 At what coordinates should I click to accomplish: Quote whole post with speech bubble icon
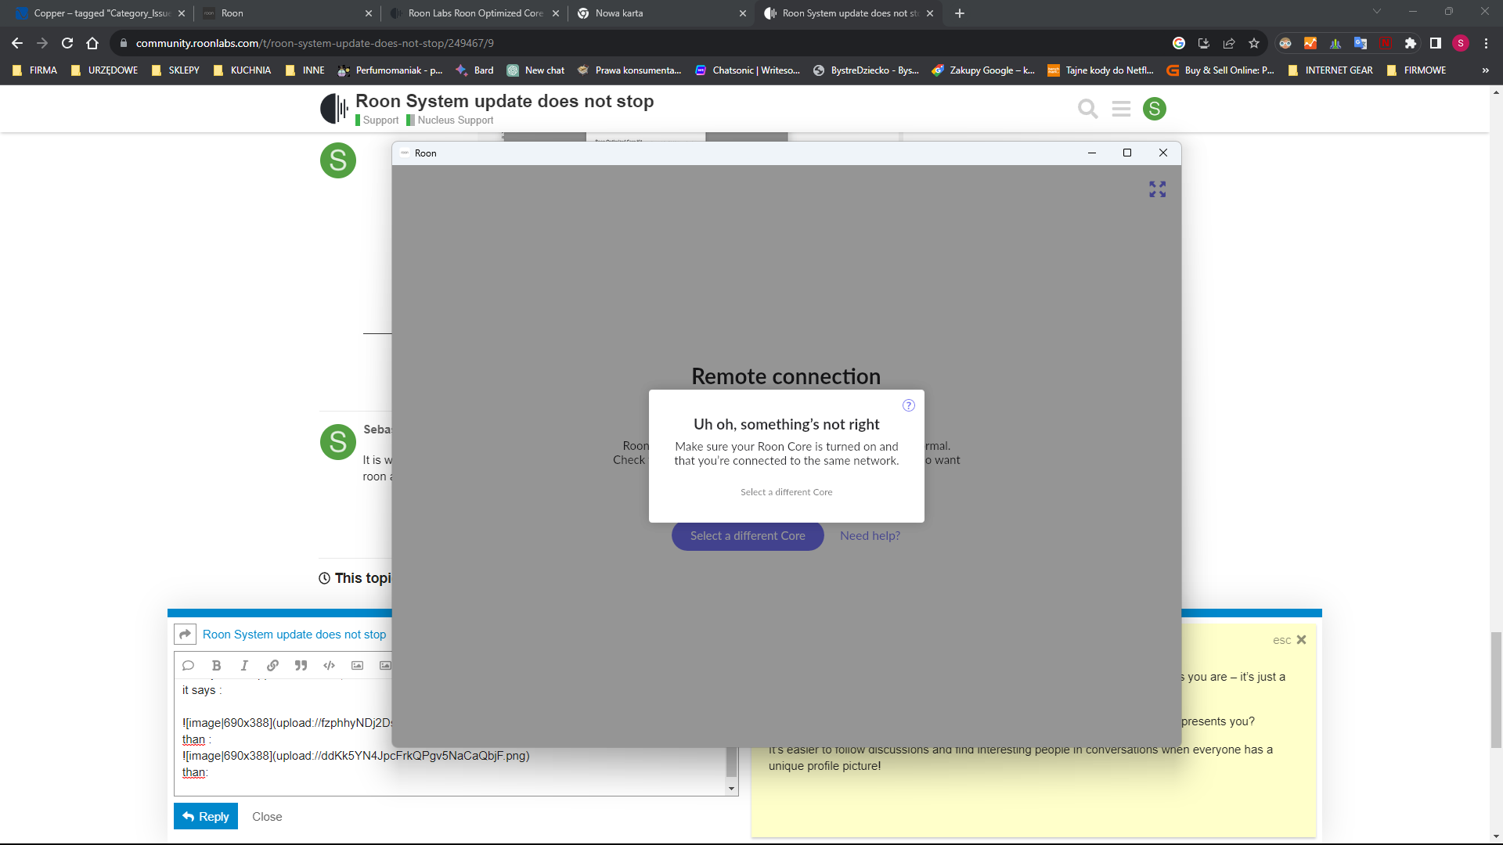pos(188,665)
